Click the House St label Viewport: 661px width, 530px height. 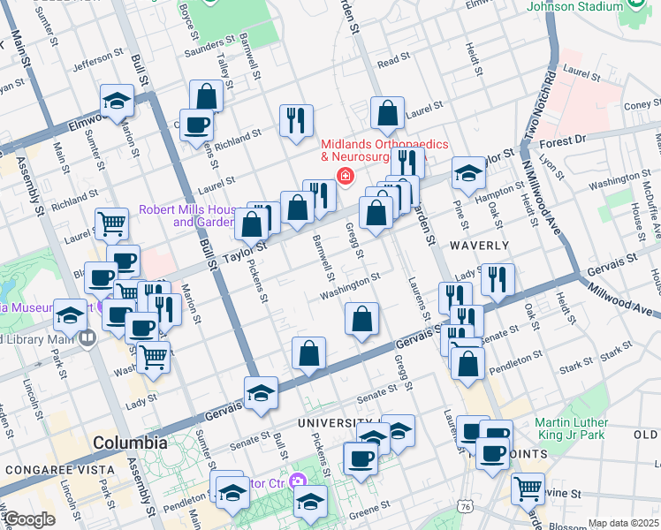pyautogui.click(x=638, y=222)
